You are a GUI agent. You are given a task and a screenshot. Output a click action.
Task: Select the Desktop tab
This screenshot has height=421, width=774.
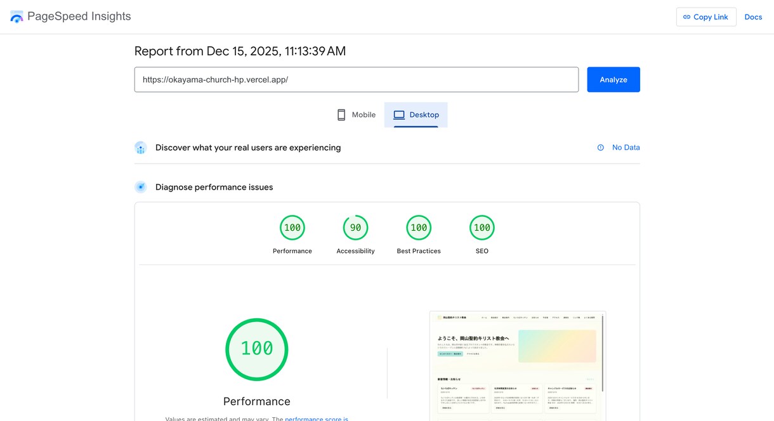(416, 115)
